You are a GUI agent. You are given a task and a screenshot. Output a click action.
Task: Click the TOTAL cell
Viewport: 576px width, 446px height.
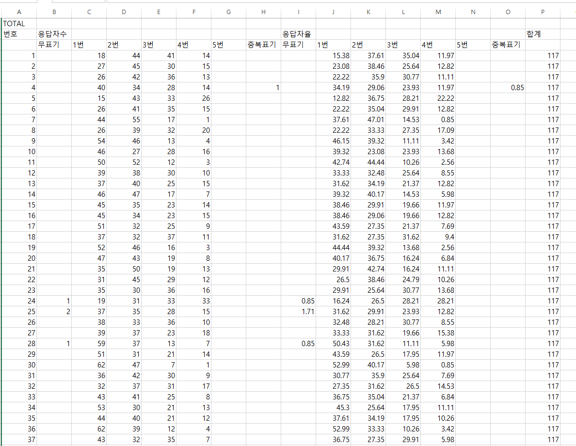tap(19, 24)
